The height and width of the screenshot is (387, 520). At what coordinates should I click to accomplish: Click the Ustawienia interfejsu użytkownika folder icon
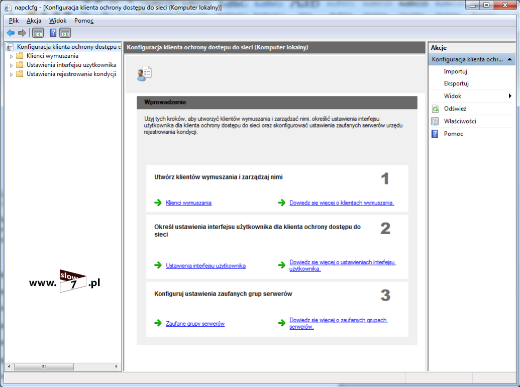point(20,65)
